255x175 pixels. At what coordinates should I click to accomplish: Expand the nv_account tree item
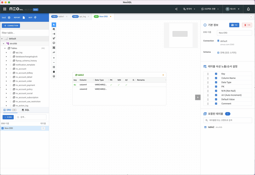[x=6, y=69]
